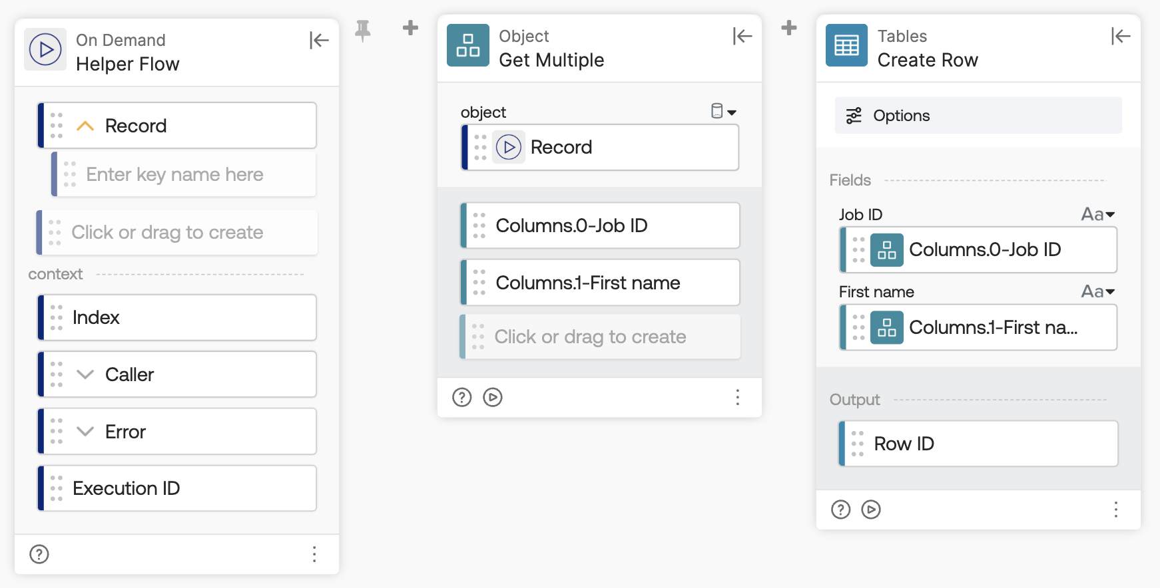The width and height of the screenshot is (1160, 588).
Task: Collapse the Helper Flow card
Action: [319, 41]
